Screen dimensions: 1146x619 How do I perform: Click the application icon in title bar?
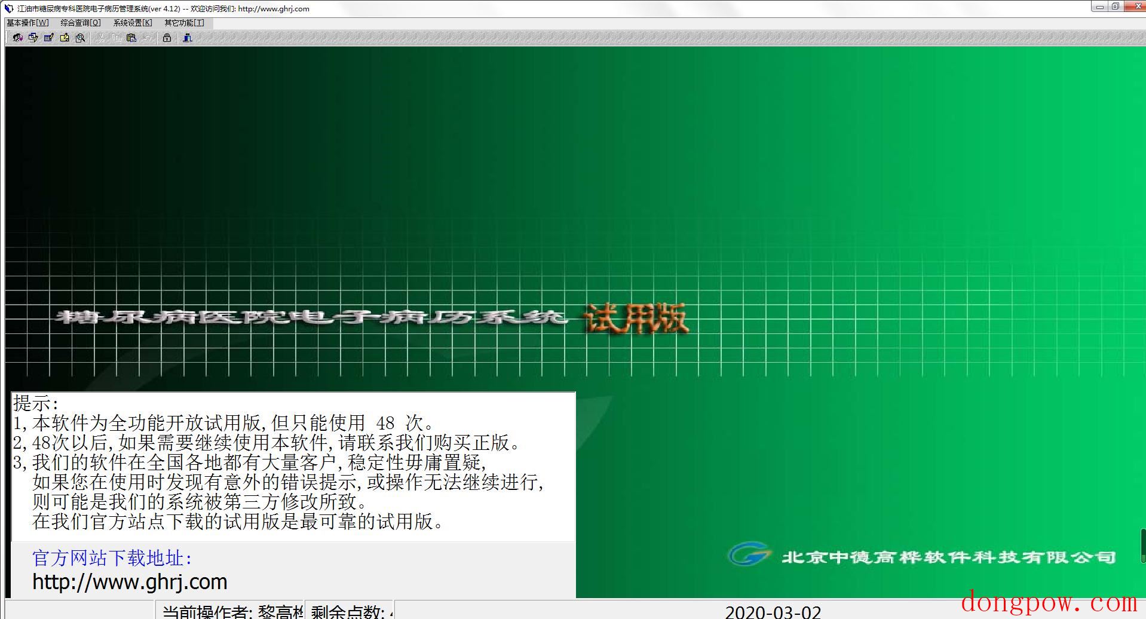[x=9, y=8]
